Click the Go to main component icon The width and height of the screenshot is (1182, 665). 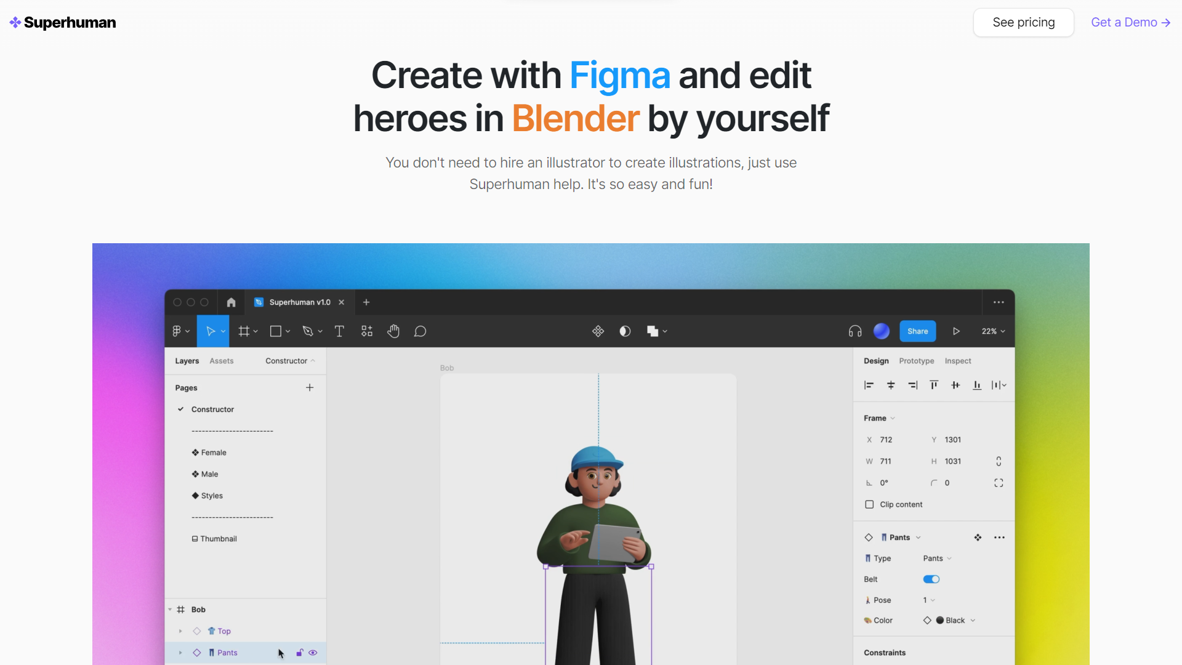pyautogui.click(x=978, y=538)
